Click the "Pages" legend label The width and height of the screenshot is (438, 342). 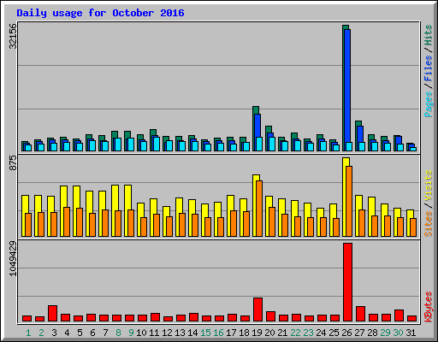point(429,104)
